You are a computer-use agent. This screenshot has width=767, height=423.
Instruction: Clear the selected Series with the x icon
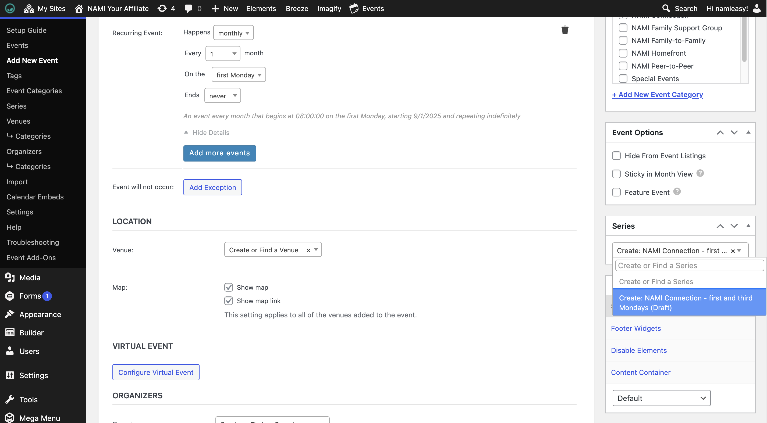coord(733,251)
